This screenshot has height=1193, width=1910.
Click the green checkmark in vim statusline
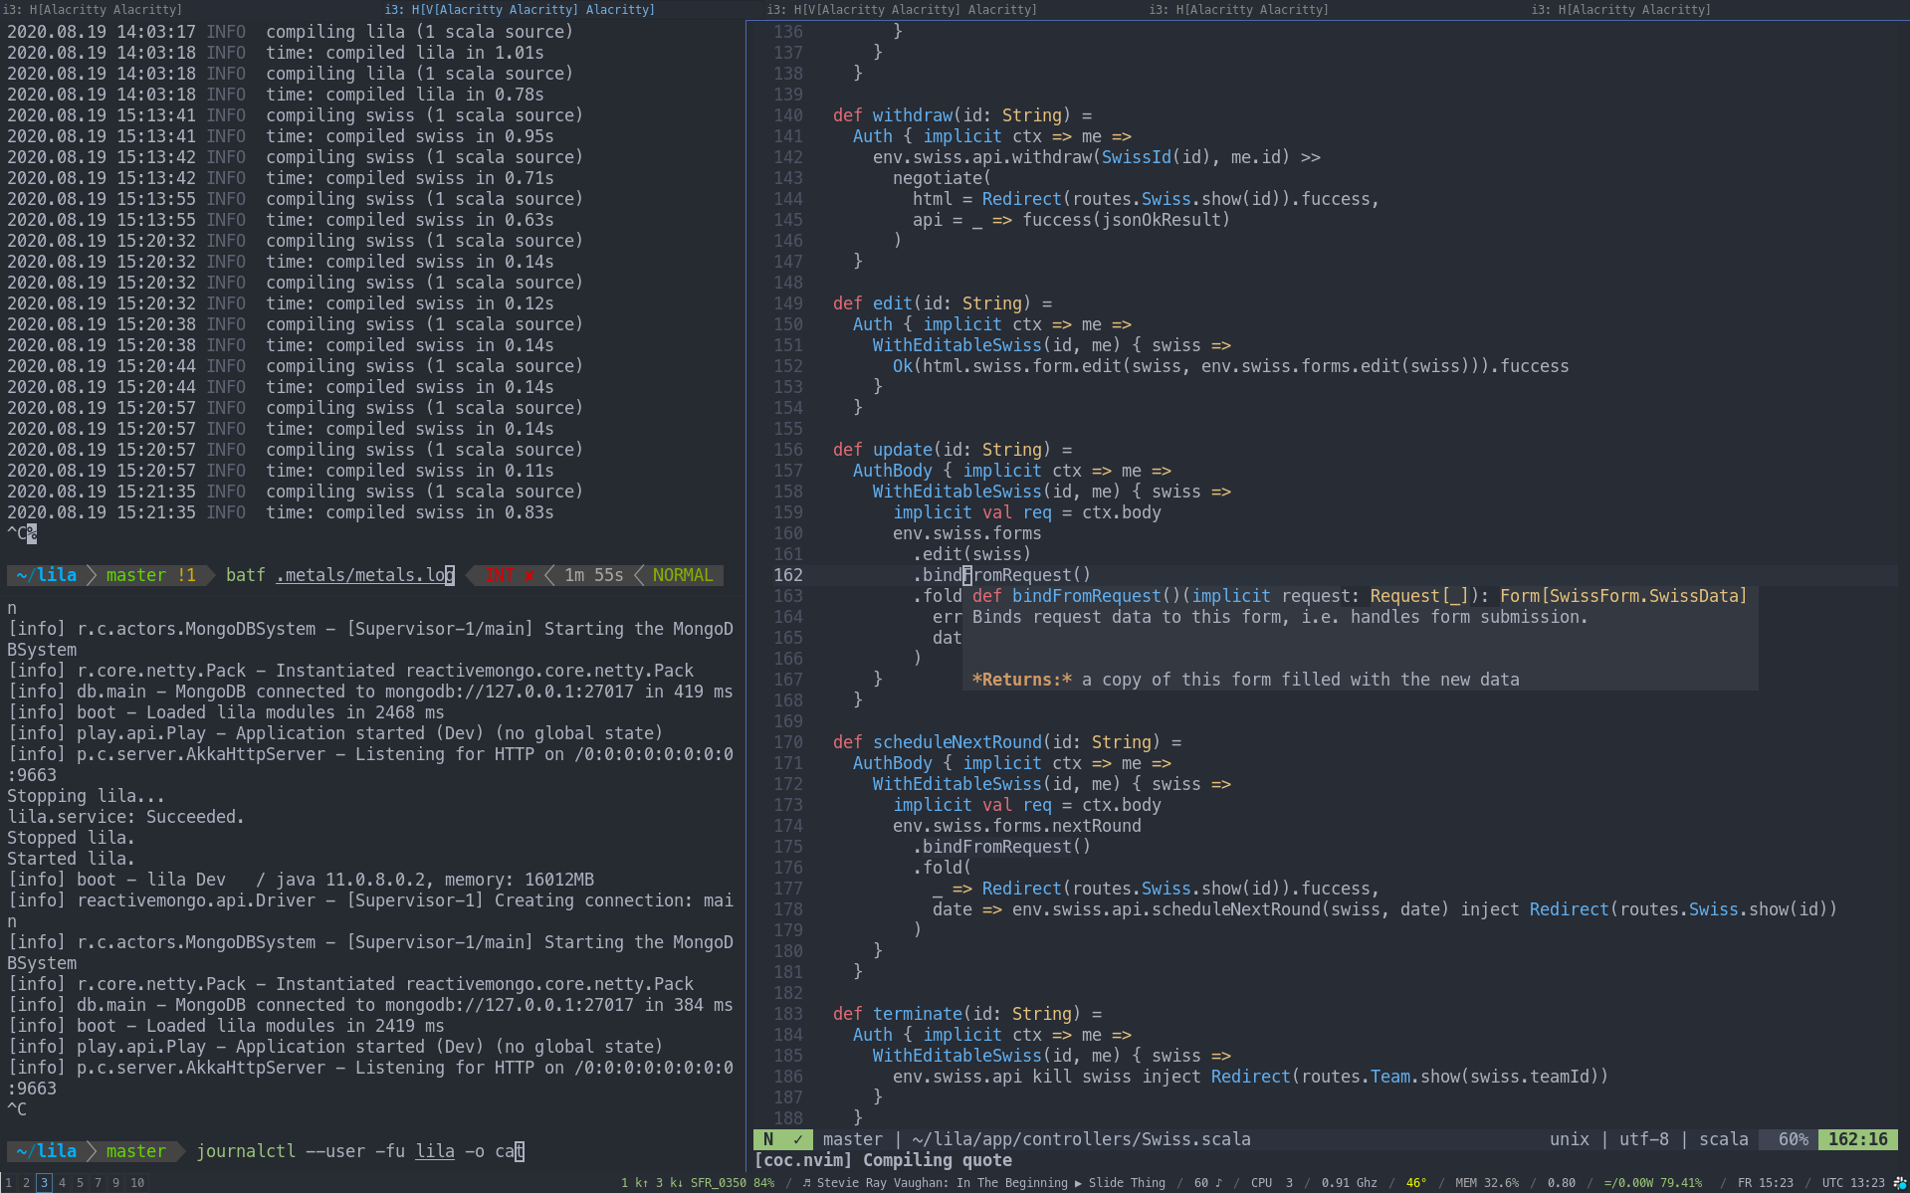click(795, 1139)
